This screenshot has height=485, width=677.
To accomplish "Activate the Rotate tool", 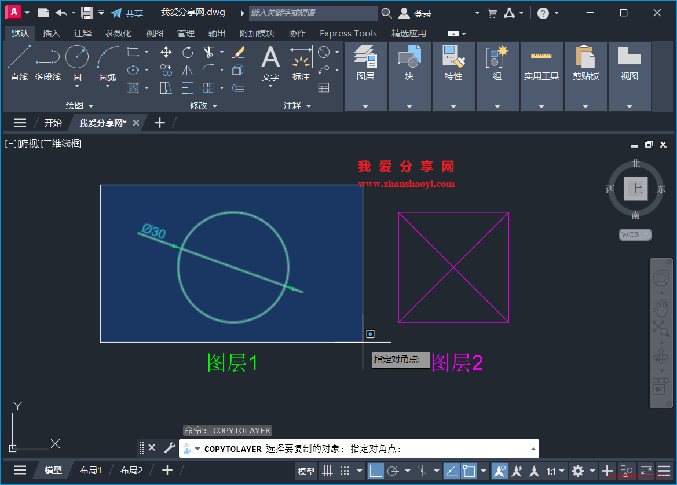I will (188, 52).
